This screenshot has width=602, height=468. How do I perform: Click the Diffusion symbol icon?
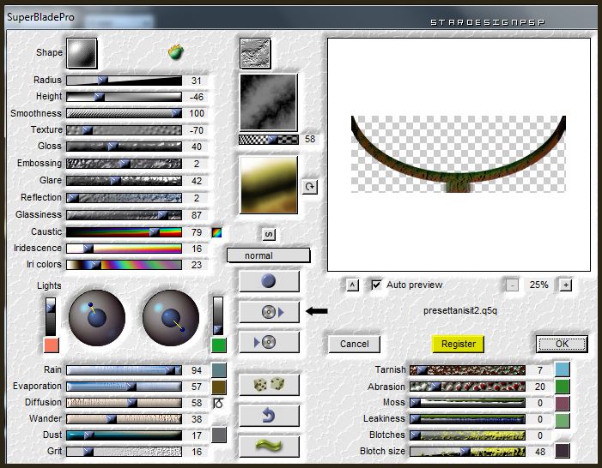[218, 403]
